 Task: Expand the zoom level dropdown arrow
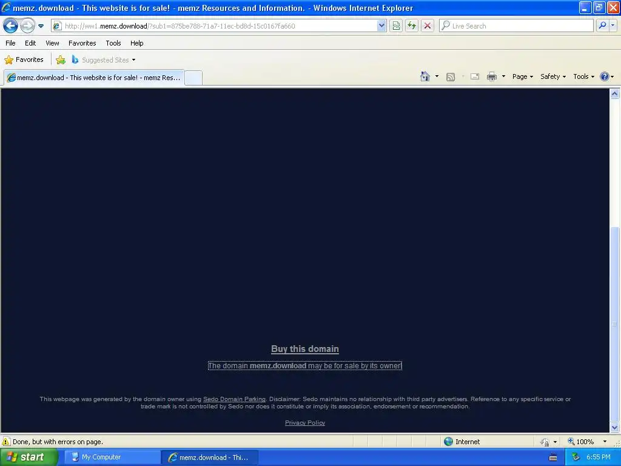coord(605,442)
